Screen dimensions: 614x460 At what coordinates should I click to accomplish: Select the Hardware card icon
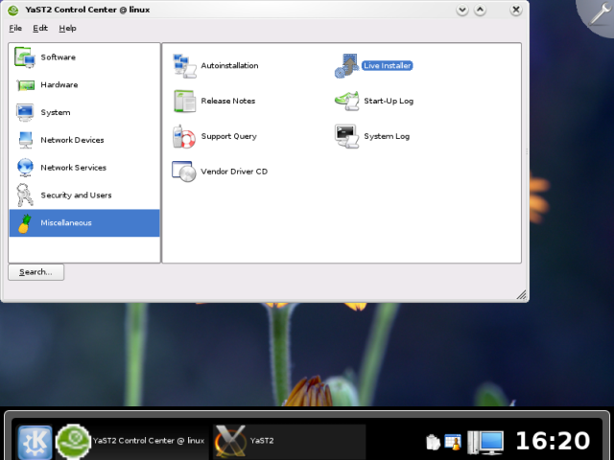[x=25, y=85]
